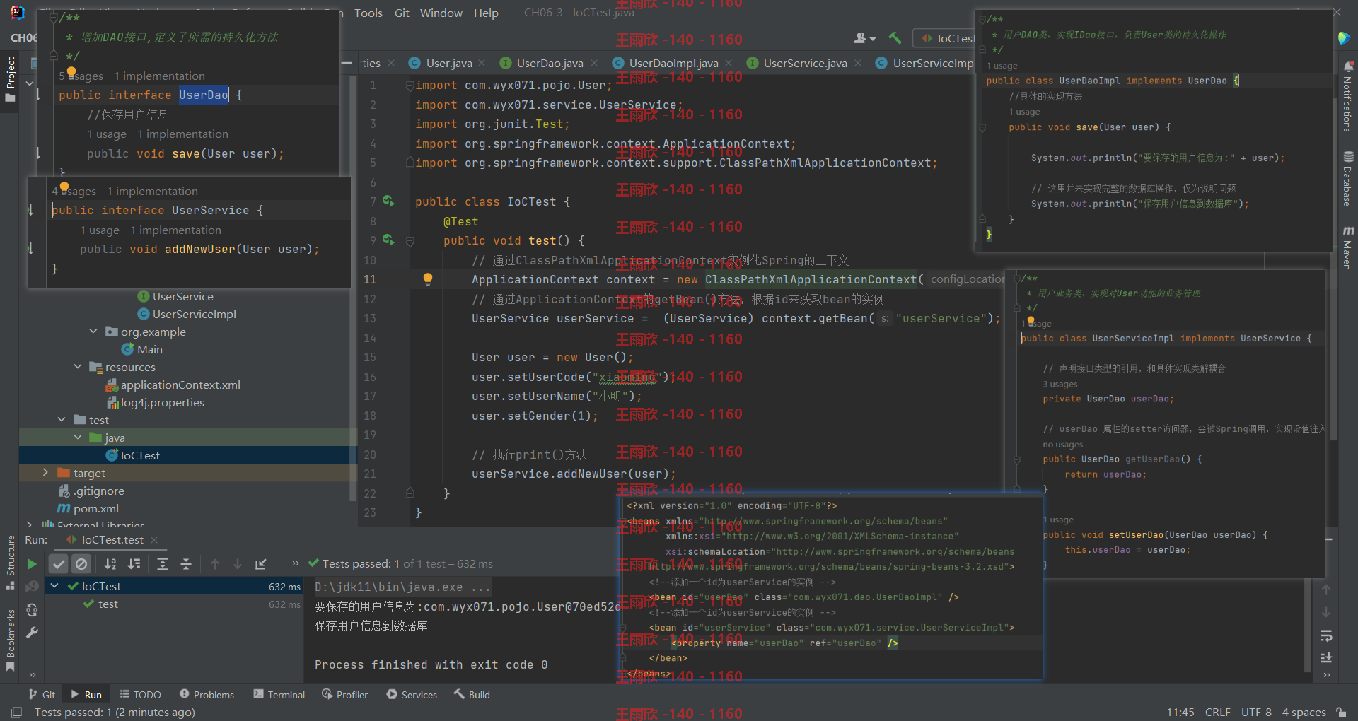This screenshot has height=721, width=1358.
Task: Open the Services tool window
Action: [412, 695]
